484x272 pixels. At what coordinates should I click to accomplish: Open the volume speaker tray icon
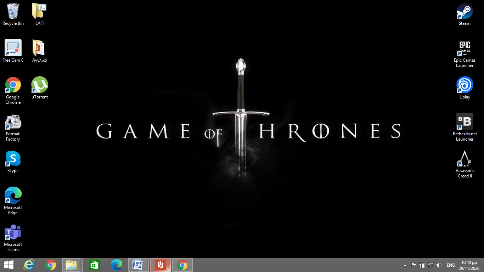click(439, 265)
